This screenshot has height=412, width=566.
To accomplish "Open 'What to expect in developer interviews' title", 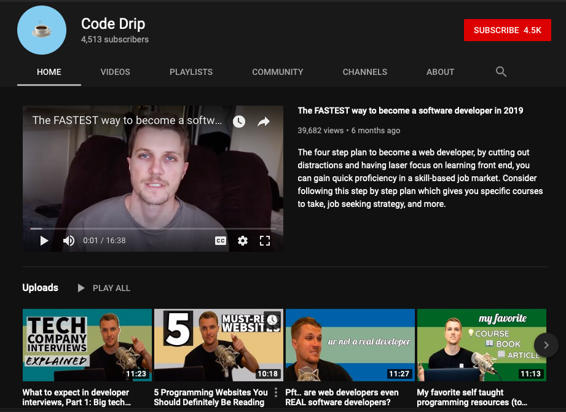I will pyautogui.click(x=77, y=397).
